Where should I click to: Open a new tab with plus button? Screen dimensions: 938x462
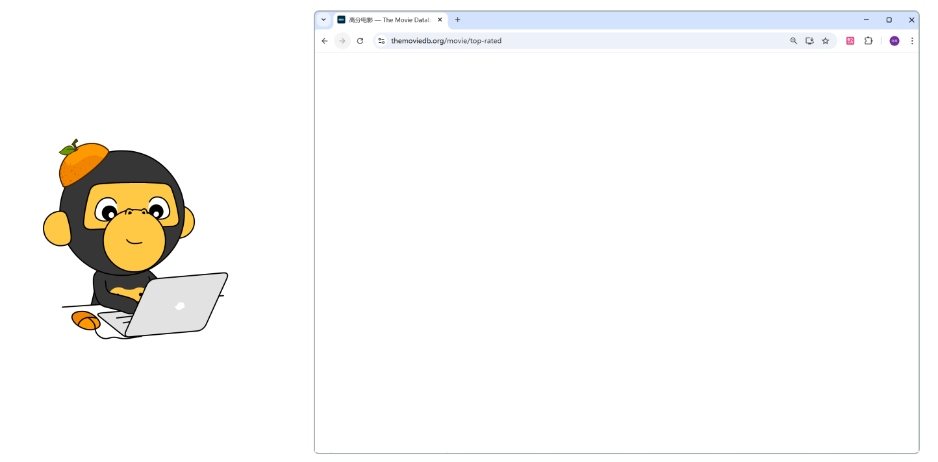pos(457,20)
